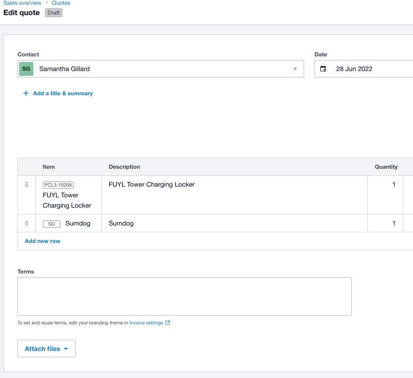The image size is (413, 378).
Task: Click the Quantity column header
Action: point(386,167)
